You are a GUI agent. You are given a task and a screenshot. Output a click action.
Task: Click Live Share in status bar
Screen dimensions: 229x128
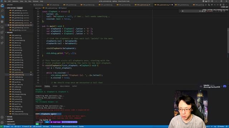coord(38,127)
